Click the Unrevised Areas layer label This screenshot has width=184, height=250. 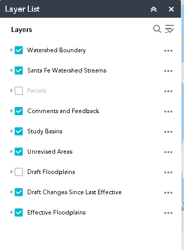(50, 152)
